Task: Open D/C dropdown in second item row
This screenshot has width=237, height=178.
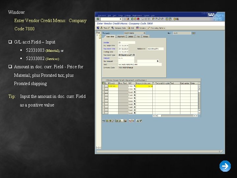Action: coord(135,89)
